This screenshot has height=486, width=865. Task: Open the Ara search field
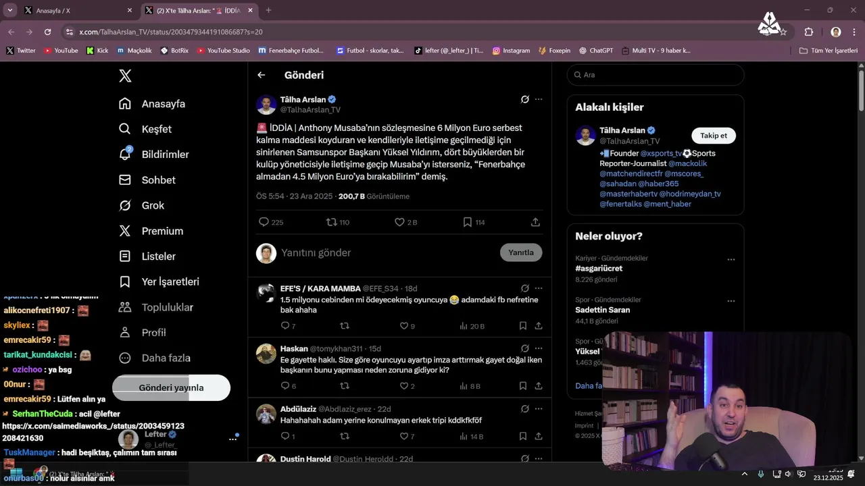tap(656, 75)
